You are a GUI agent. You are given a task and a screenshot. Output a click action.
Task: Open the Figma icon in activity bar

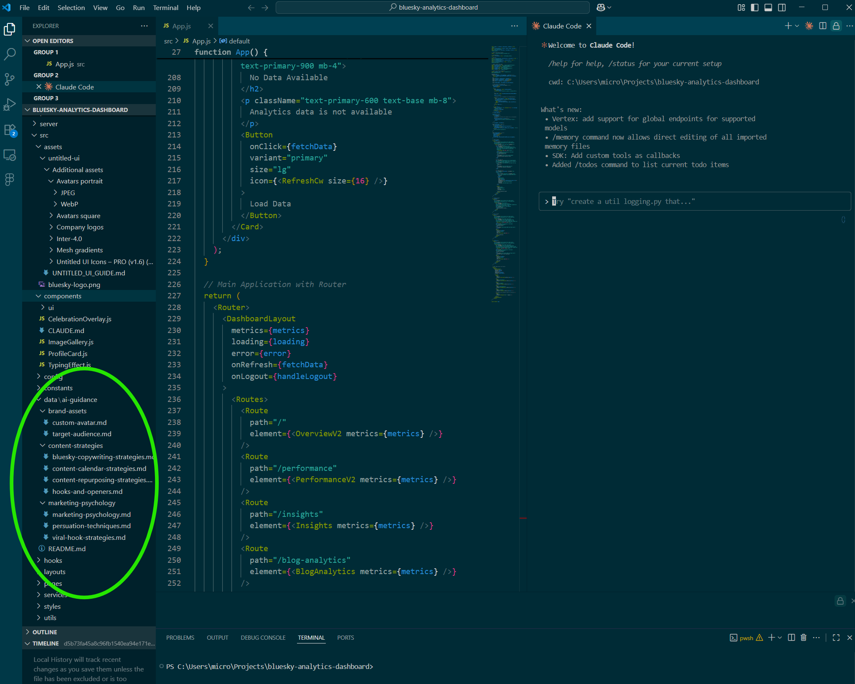tap(10, 180)
